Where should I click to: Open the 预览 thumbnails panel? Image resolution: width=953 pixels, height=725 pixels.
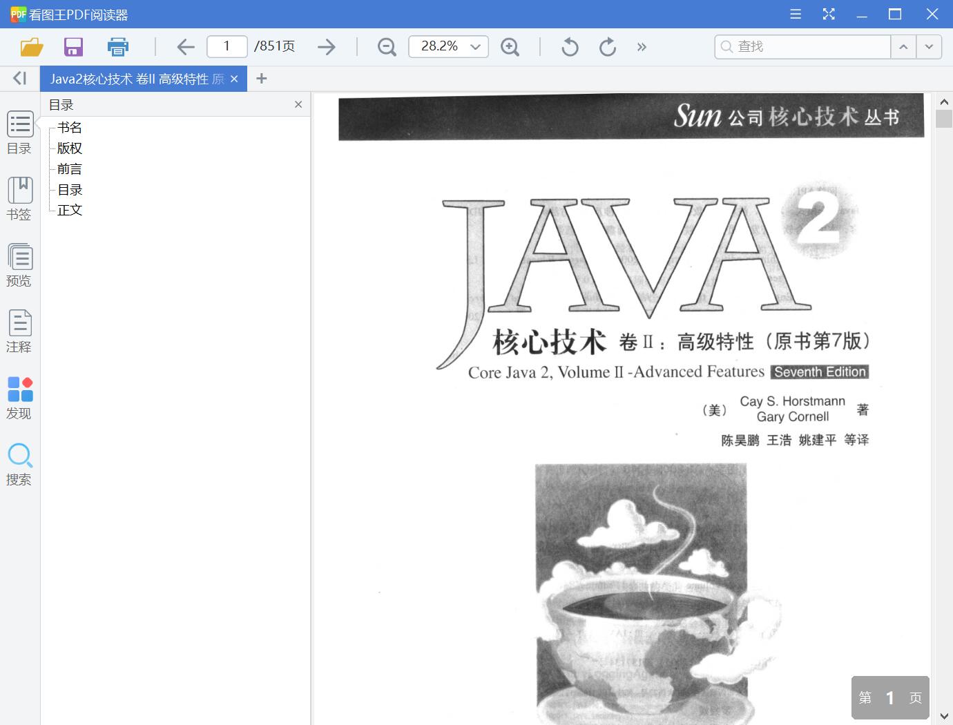[19, 266]
